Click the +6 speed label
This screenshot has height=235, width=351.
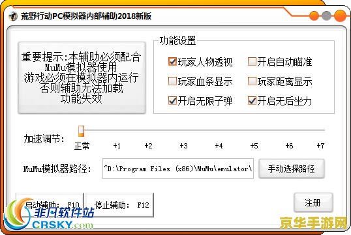click(290, 146)
